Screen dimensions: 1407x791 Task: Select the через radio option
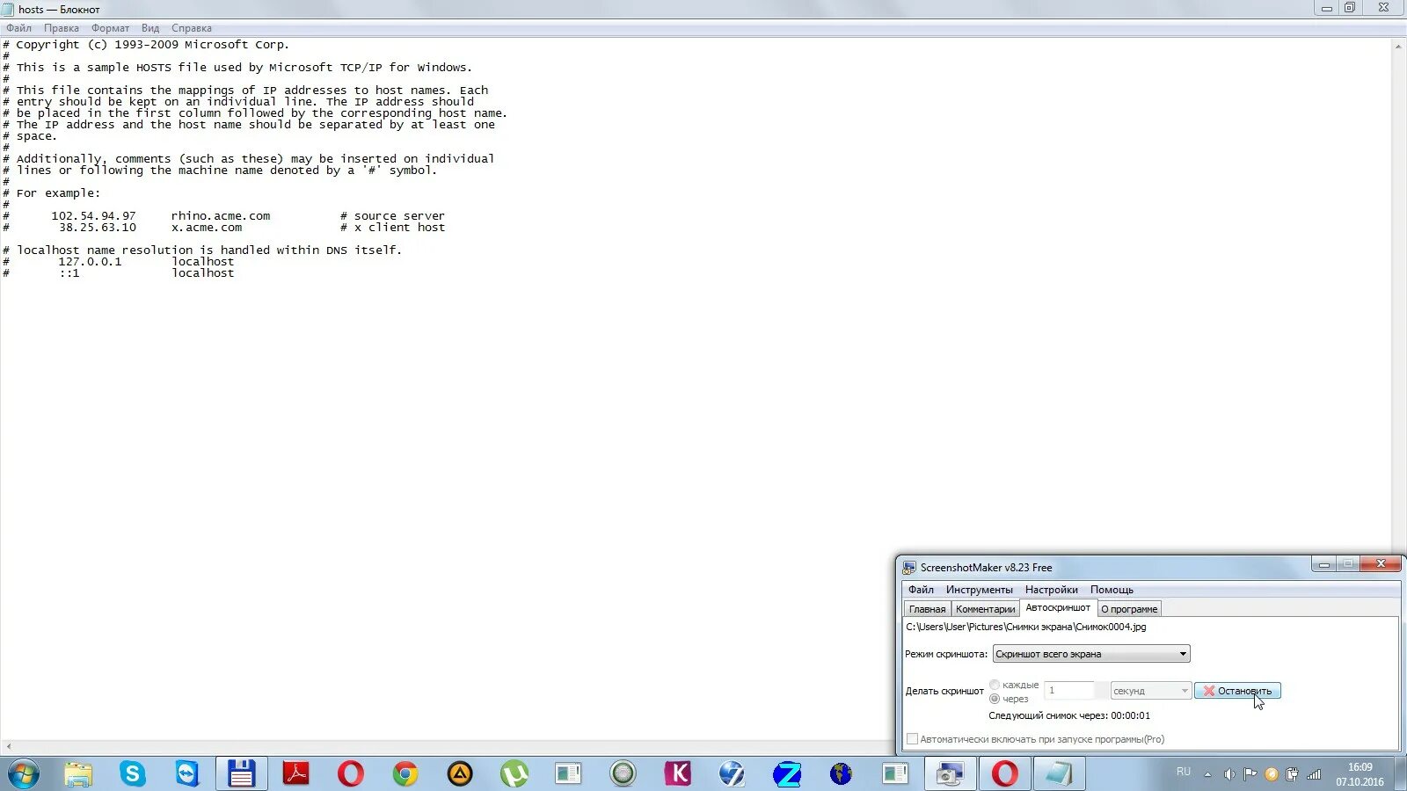[995, 699]
